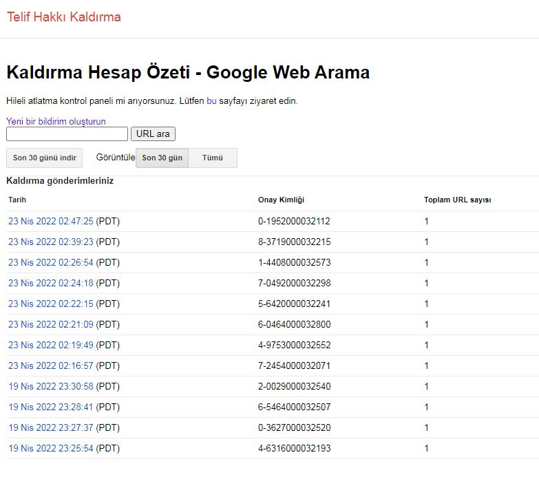Select confirmation ID 7-0492000032298
The image size is (539, 488).
pyautogui.click(x=294, y=283)
